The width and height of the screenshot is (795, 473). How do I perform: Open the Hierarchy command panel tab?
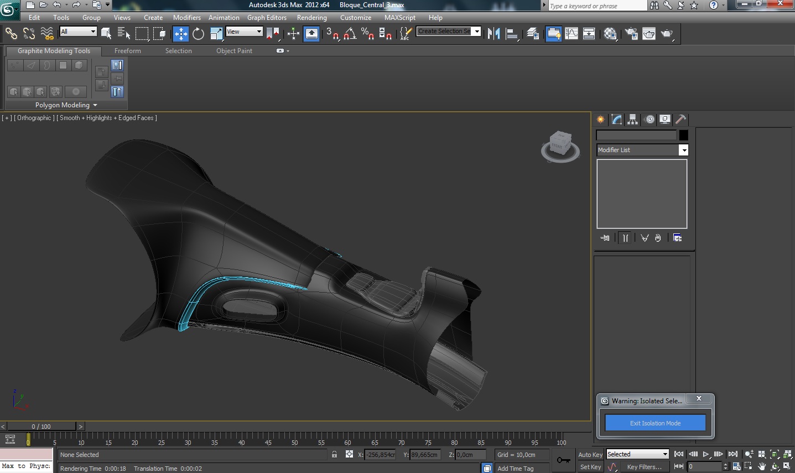[x=632, y=119]
